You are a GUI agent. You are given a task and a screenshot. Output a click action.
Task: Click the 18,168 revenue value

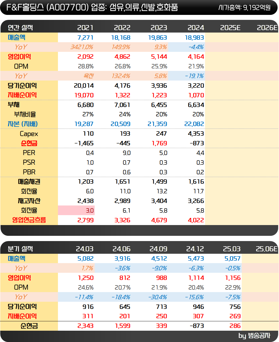[x=121, y=38]
